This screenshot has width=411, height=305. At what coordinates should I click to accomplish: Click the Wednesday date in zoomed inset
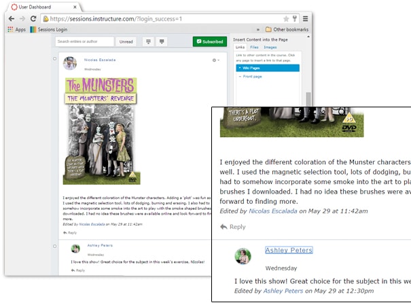[281, 268]
